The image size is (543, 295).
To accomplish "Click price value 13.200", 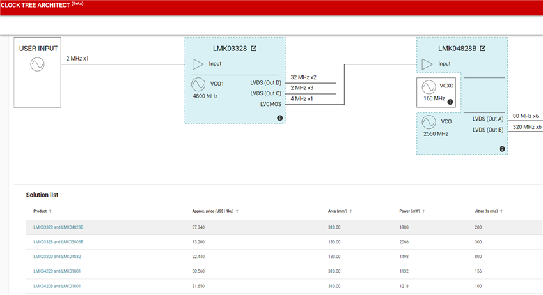I will pyautogui.click(x=198, y=242).
